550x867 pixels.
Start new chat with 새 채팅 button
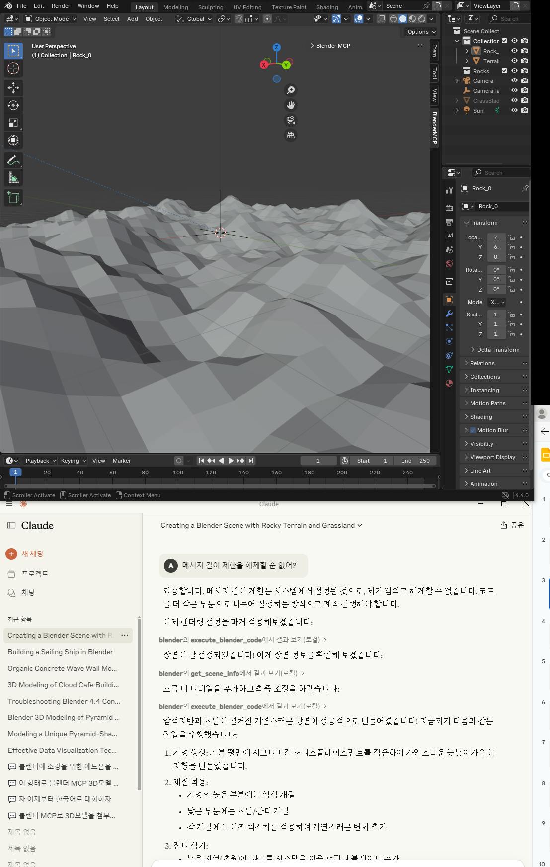(25, 553)
